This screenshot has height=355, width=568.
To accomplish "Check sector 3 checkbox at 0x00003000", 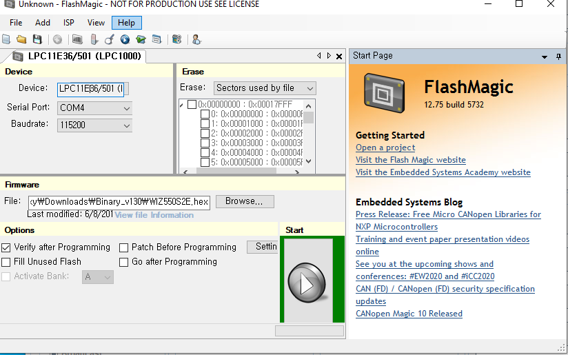I will click(x=205, y=143).
